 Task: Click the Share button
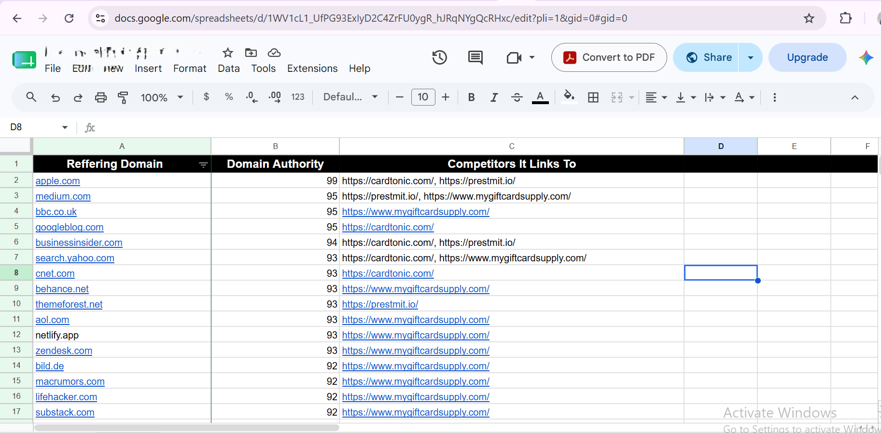[706, 57]
